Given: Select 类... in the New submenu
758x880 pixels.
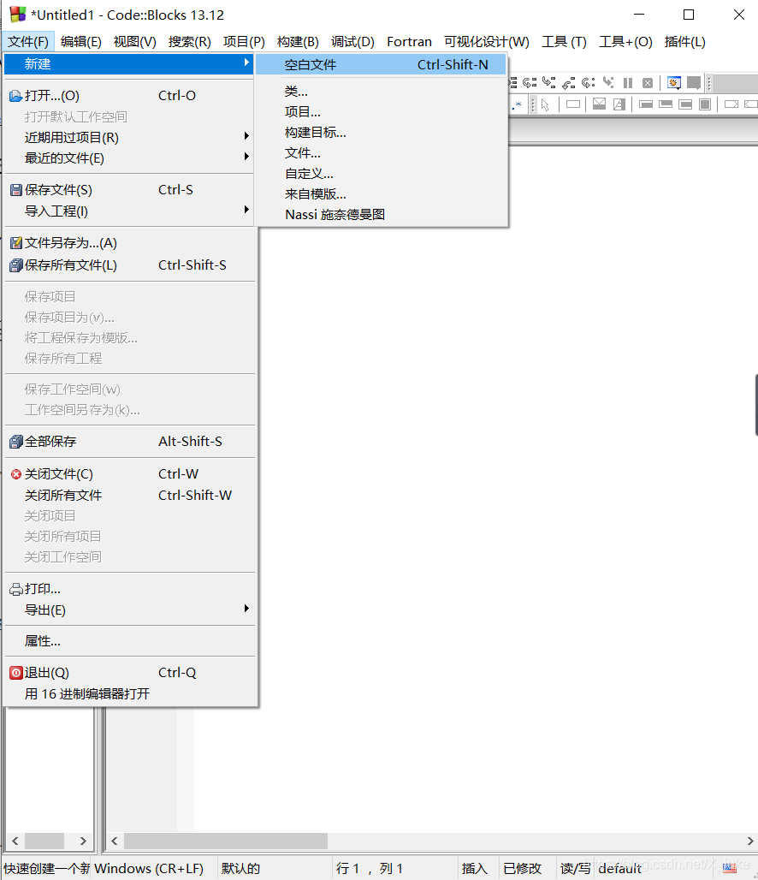Looking at the screenshot, I should tap(381, 91).
